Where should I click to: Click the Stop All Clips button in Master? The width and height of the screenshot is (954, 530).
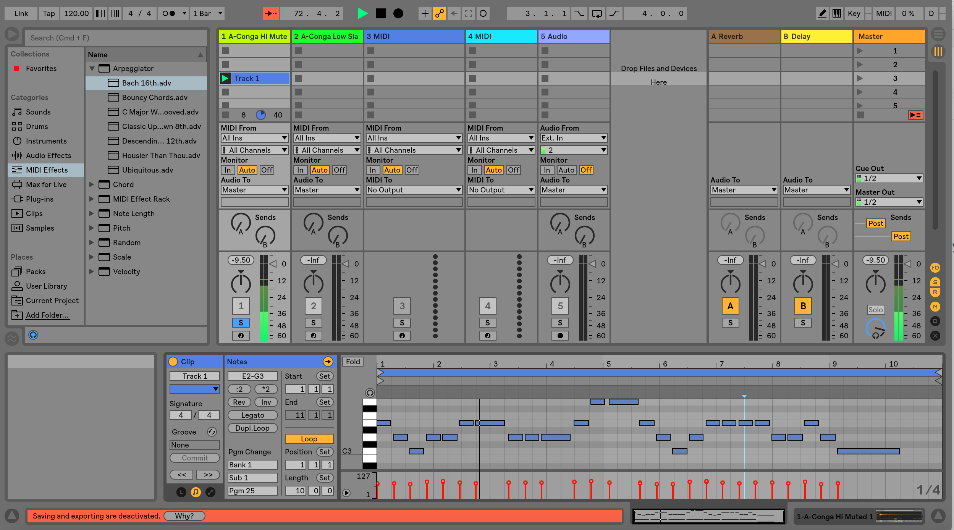point(860,115)
